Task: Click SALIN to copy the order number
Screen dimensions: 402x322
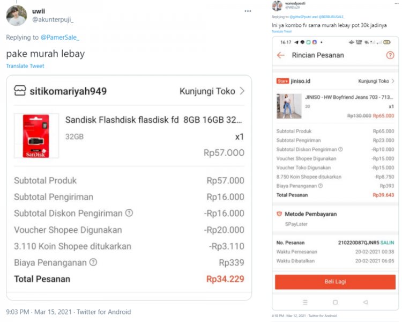Action: pyautogui.click(x=388, y=243)
